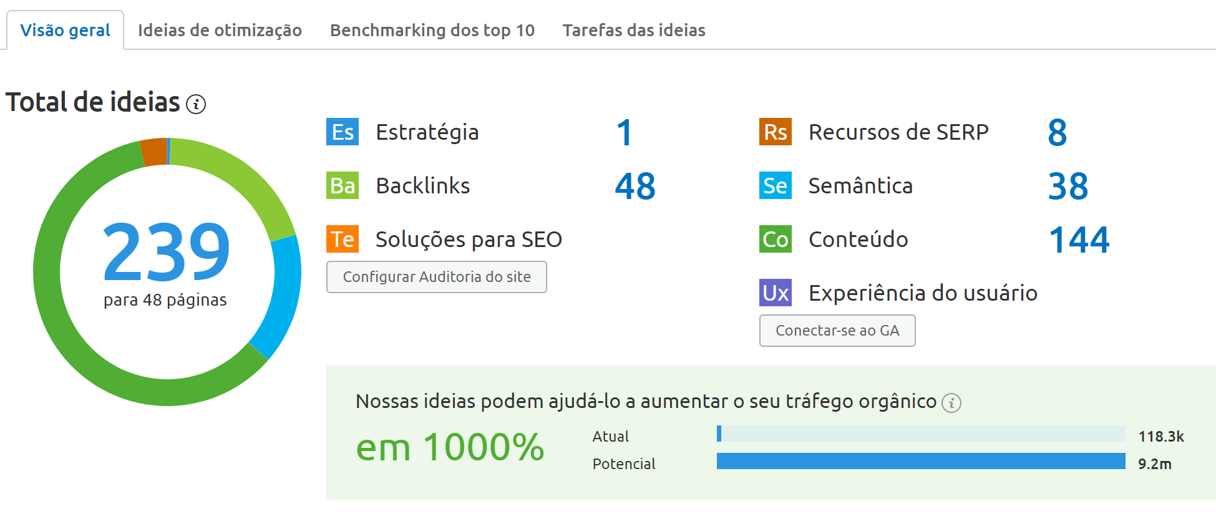Click the Co Conteúdo icon

click(775, 239)
